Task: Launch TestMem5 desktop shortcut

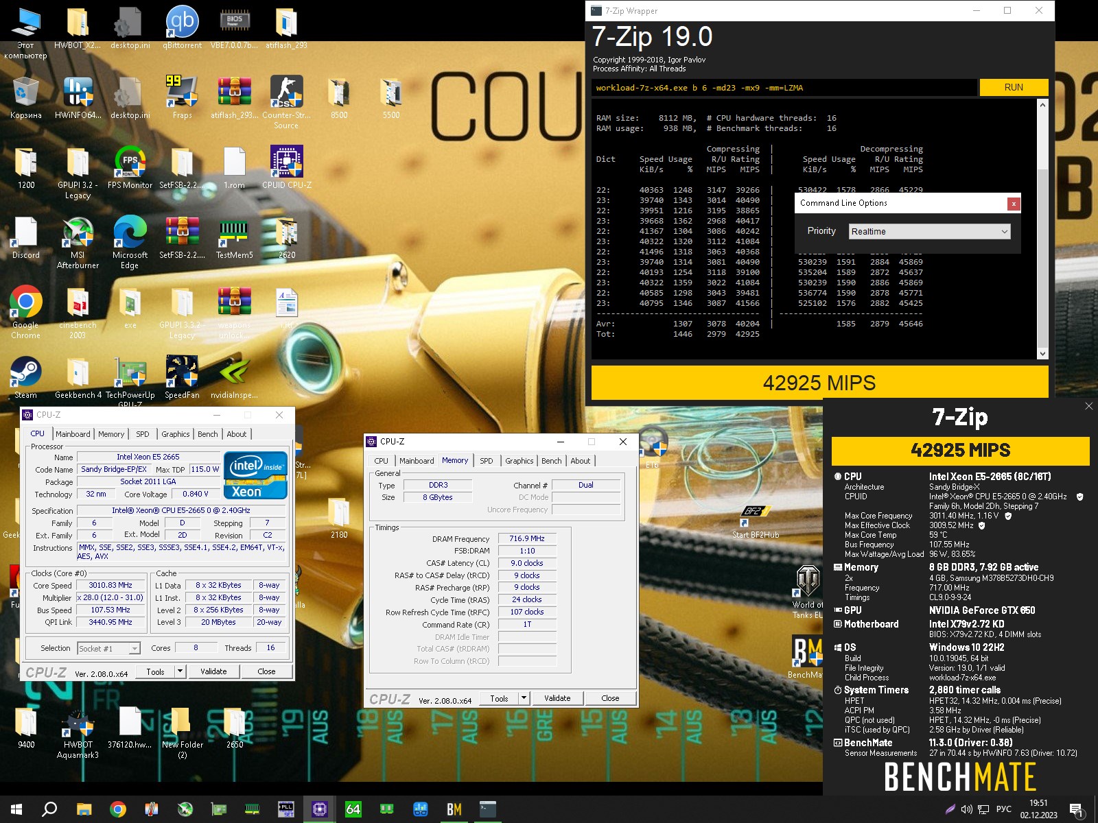Action: (x=234, y=237)
